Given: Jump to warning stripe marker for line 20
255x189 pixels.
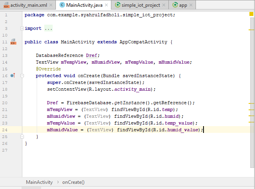Looking at the screenshot, I should 251,103.
